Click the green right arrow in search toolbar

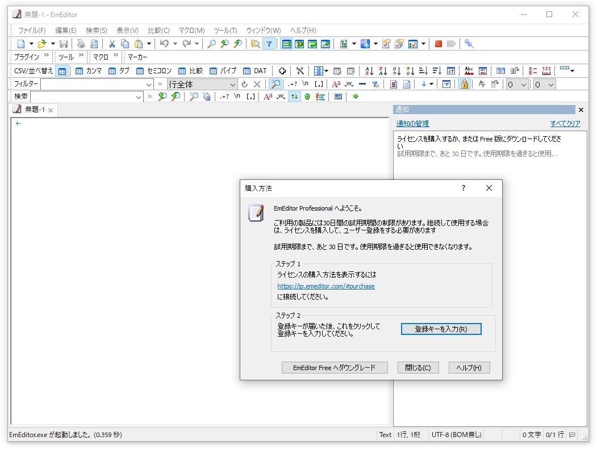tap(356, 97)
